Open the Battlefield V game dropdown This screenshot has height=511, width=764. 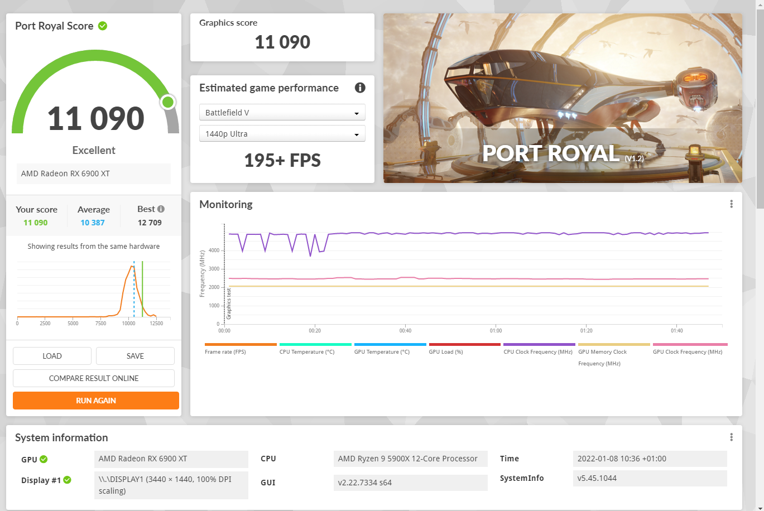click(x=282, y=112)
